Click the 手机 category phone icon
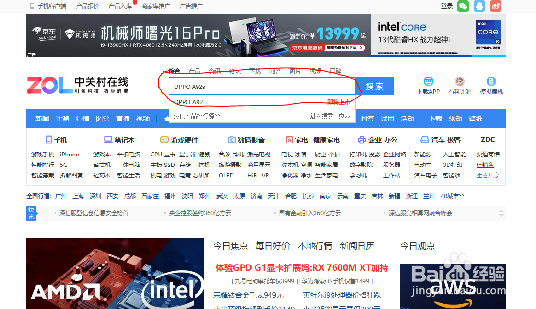This screenshot has height=309, width=536. pyautogui.click(x=48, y=140)
